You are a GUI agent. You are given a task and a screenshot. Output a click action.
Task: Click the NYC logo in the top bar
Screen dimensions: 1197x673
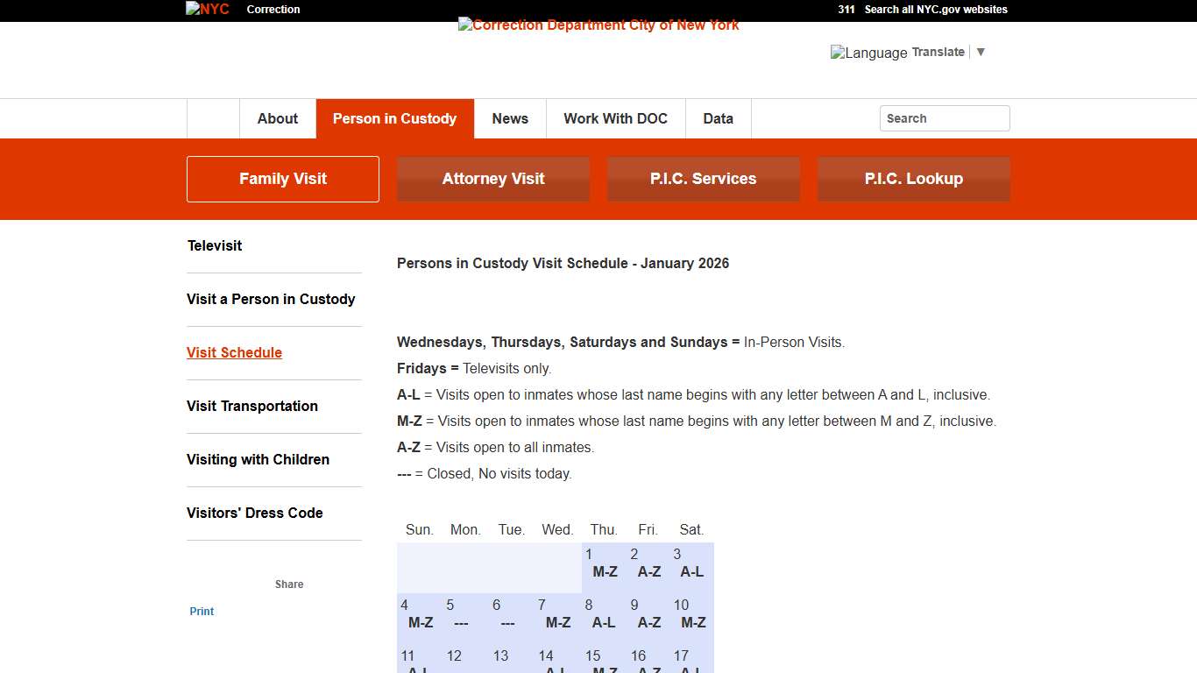206,9
